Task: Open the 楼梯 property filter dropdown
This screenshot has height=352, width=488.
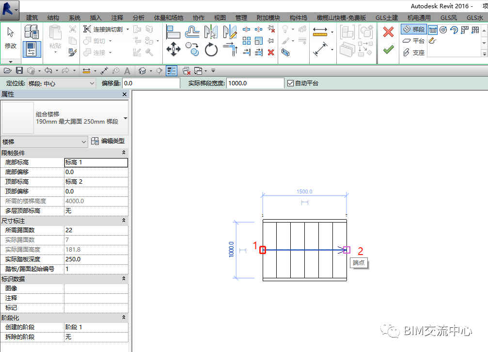Action: 83,142
